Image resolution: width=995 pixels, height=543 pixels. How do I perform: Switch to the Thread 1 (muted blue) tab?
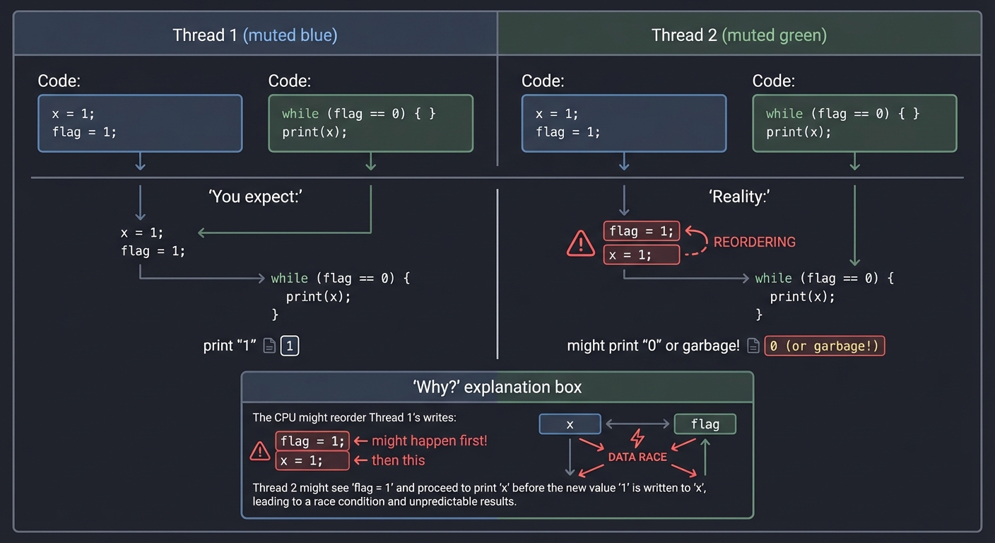pos(255,34)
